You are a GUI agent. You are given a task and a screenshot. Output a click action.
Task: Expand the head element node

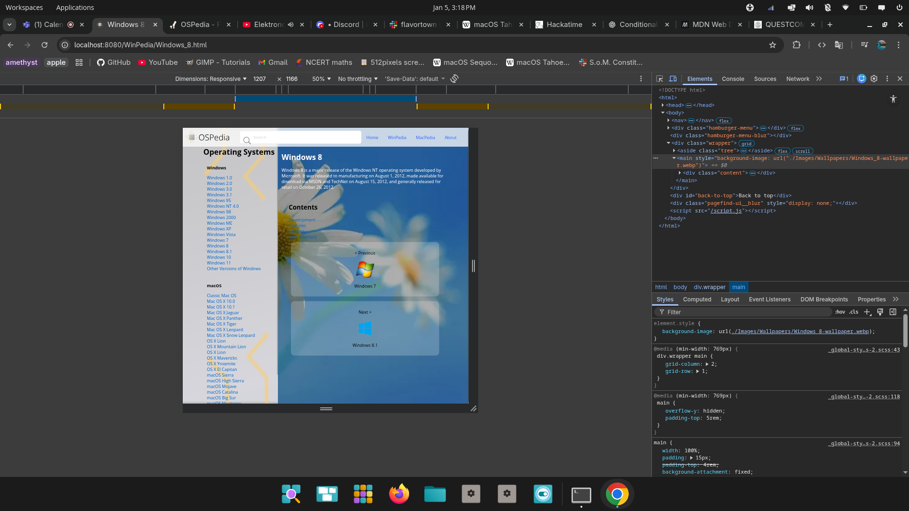pos(663,105)
